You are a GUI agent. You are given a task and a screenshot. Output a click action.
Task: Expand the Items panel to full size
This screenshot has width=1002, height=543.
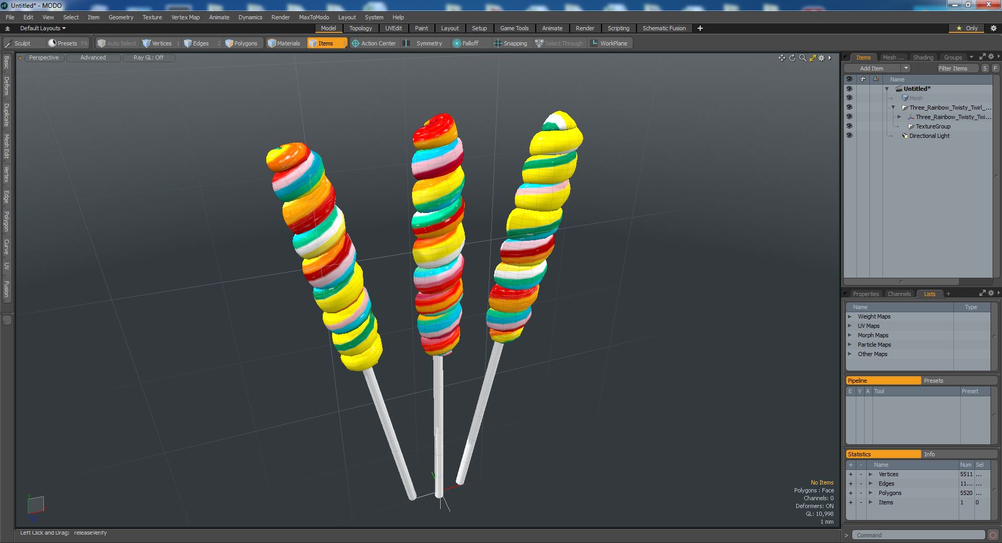(x=982, y=57)
